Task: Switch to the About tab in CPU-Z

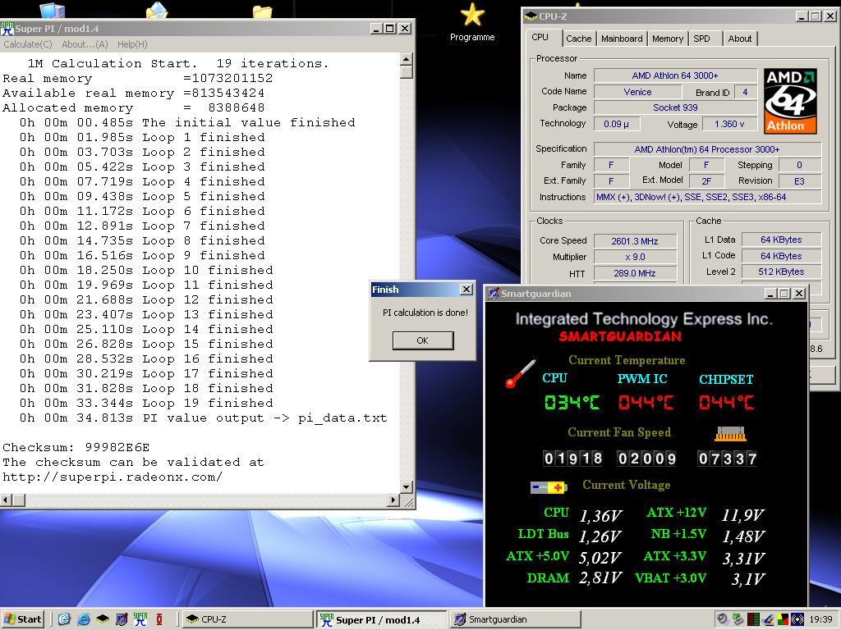Action: (740, 39)
